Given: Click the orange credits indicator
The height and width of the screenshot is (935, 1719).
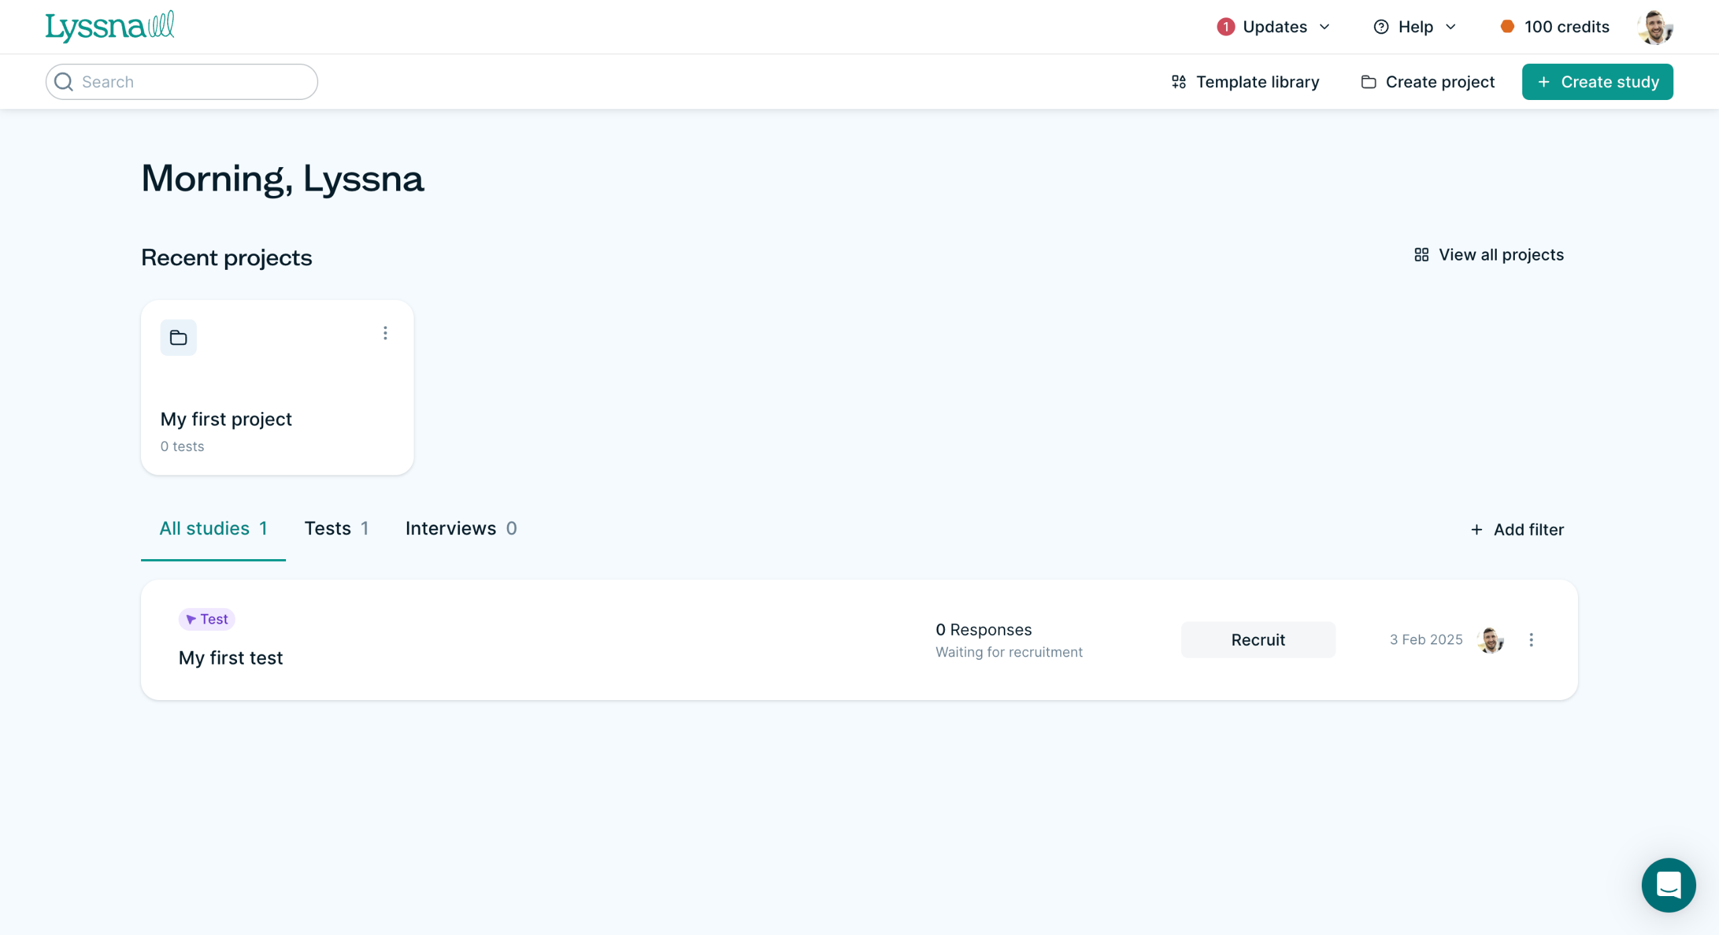Looking at the screenshot, I should tap(1507, 27).
